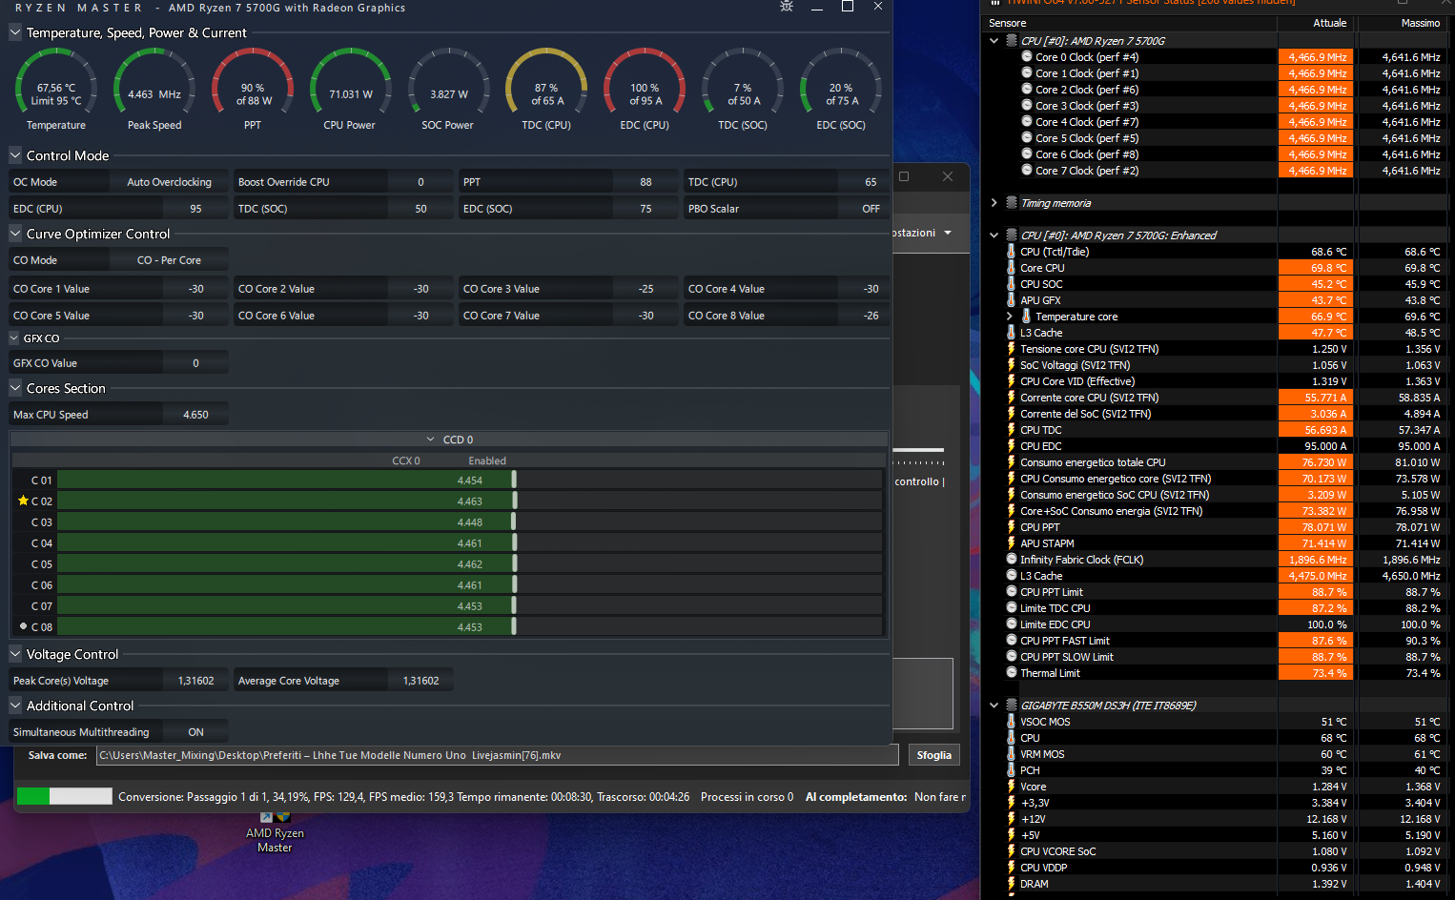Screen dimensions: 1455x900
Task: Expand the Timing memoria group in HWiNFO
Action: point(994,202)
